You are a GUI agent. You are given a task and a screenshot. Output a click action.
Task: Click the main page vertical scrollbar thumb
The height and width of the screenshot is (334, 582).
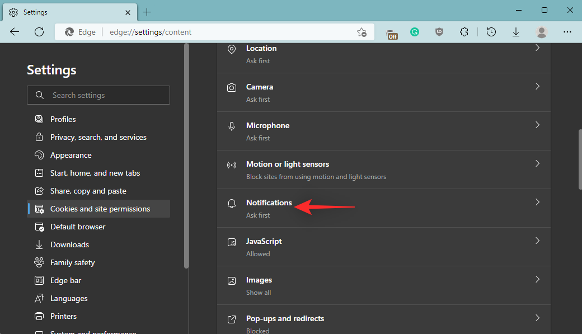tap(579, 159)
